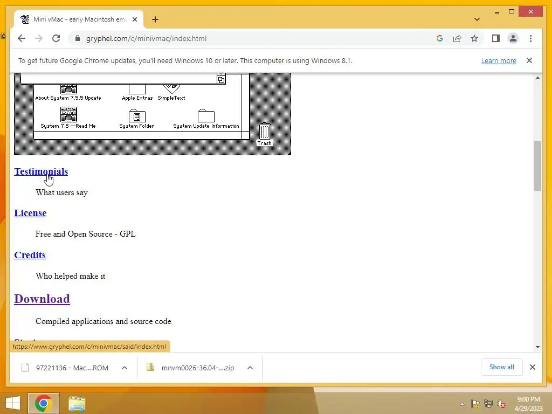Click Show all downloads
Image resolution: width=552 pixels, height=414 pixels.
click(x=501, y=367)
